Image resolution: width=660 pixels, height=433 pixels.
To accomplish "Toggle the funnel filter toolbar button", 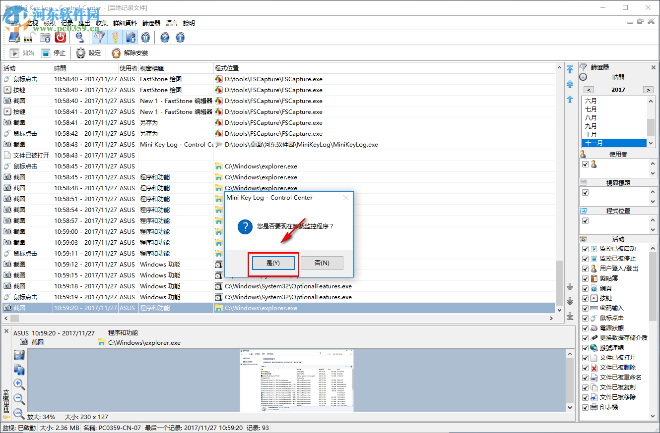I will tap(100, 37).
